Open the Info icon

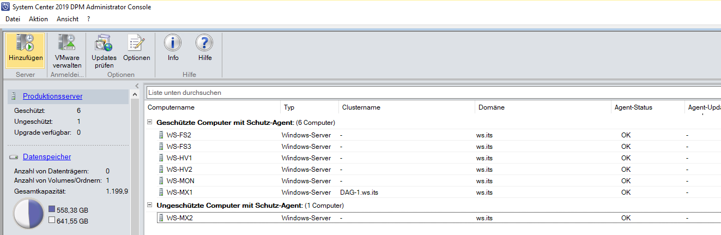click(x=173, y=43)
